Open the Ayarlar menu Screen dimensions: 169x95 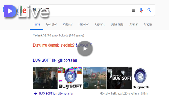click(x=134, y=25)
